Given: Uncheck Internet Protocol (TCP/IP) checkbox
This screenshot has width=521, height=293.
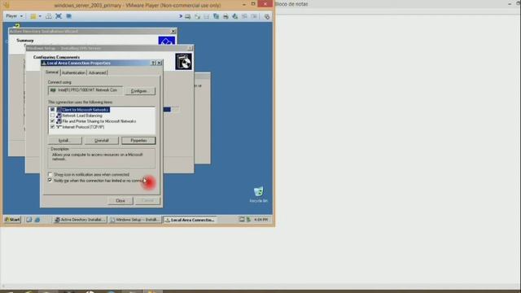Looking at the screenshot, I should tap(52, 127).
